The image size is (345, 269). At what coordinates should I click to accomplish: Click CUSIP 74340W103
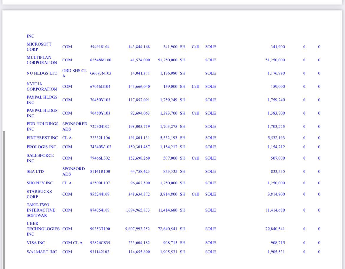(x=101, y=147)
